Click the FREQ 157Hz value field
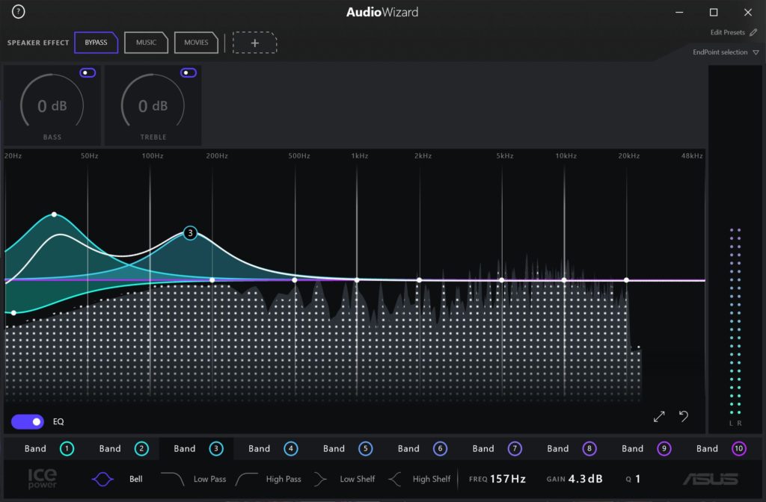This screenshot has width=766, height=502. point(509,479)
